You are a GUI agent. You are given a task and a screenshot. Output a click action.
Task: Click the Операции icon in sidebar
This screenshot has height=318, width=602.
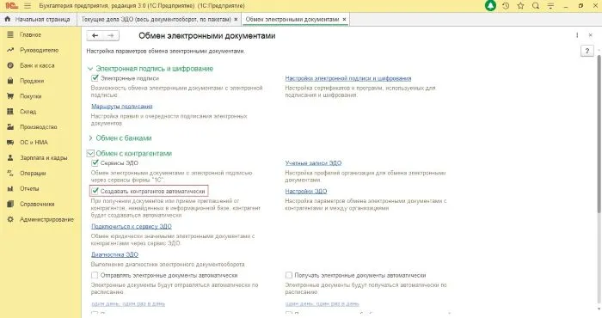(10, 174)
